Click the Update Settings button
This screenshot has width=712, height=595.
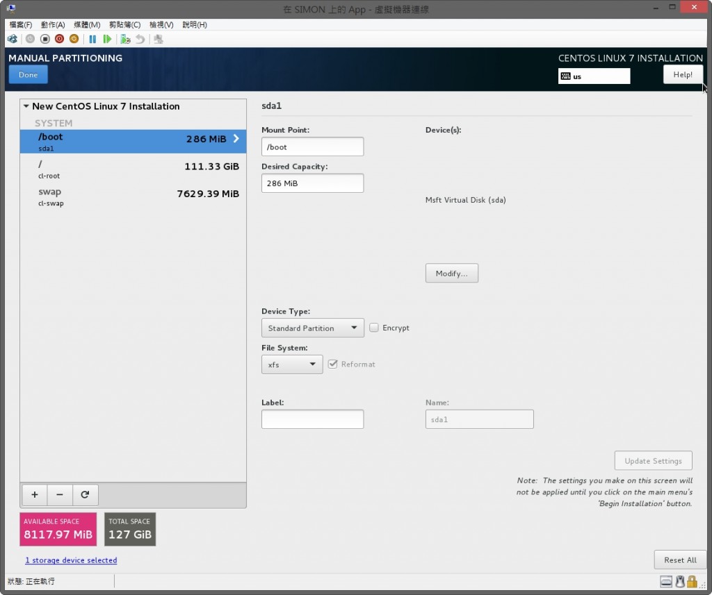[653, 461]
